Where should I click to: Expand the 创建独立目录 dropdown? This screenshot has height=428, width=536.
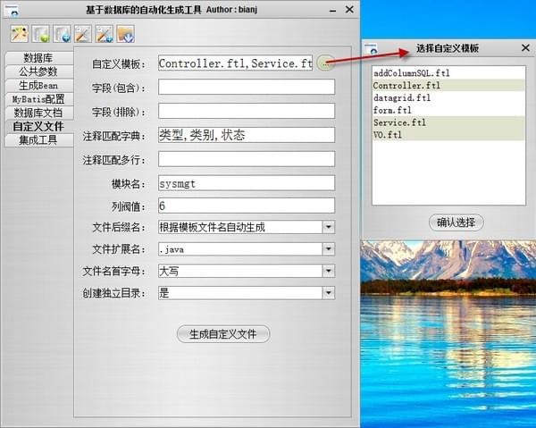[x=329, y=292]
